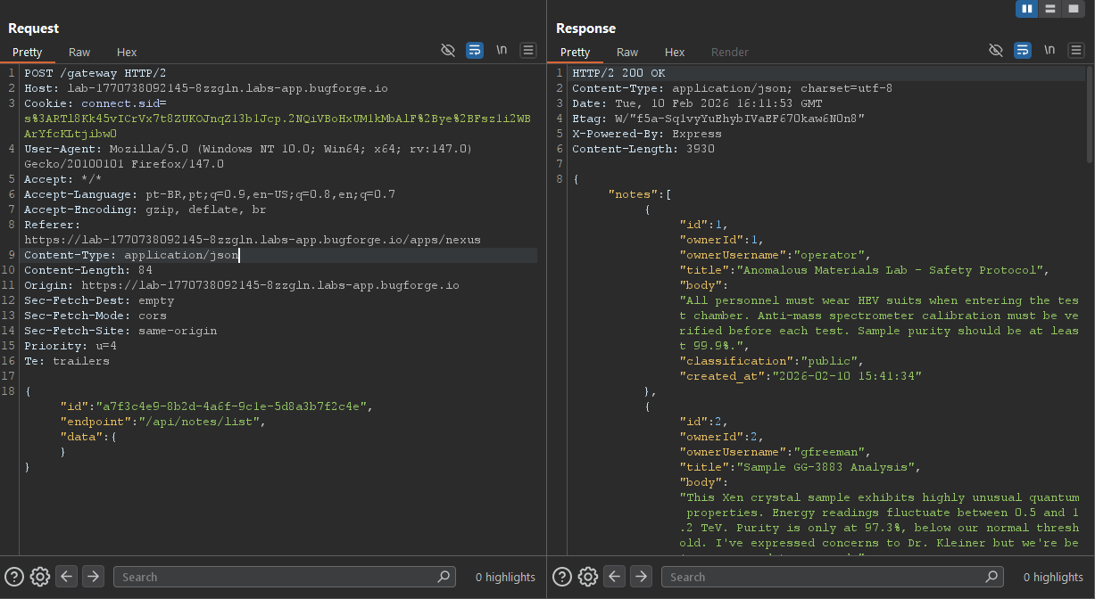Click the 'Content-Length: 84' header line
Viewport: 1095px width, 599px height.
[88, 270]
